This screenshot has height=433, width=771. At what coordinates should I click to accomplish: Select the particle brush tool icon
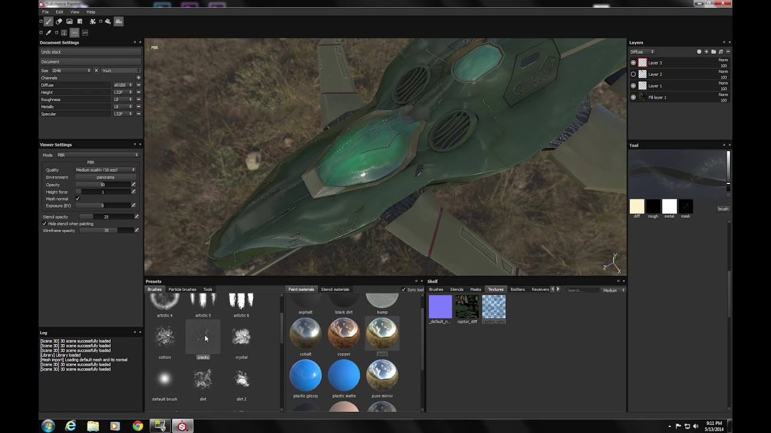93,22
